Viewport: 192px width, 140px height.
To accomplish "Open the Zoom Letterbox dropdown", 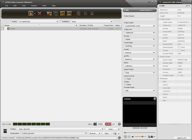I will point(140,66).
